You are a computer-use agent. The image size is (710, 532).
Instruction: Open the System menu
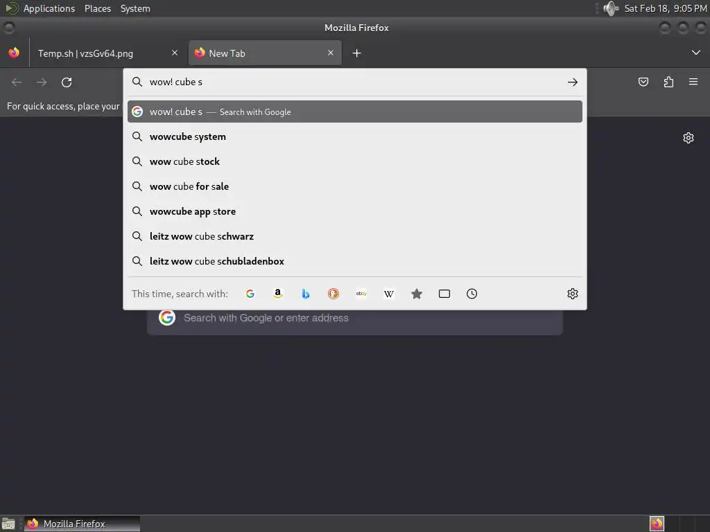coord(135,8)
